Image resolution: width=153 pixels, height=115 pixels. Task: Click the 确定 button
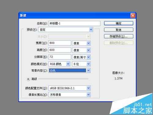[119, 23]
